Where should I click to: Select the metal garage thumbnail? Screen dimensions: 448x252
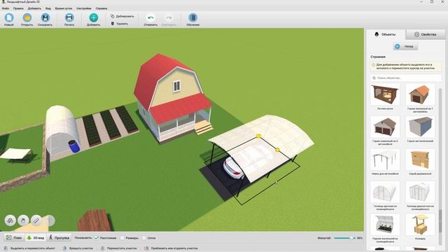pos(420,127)
